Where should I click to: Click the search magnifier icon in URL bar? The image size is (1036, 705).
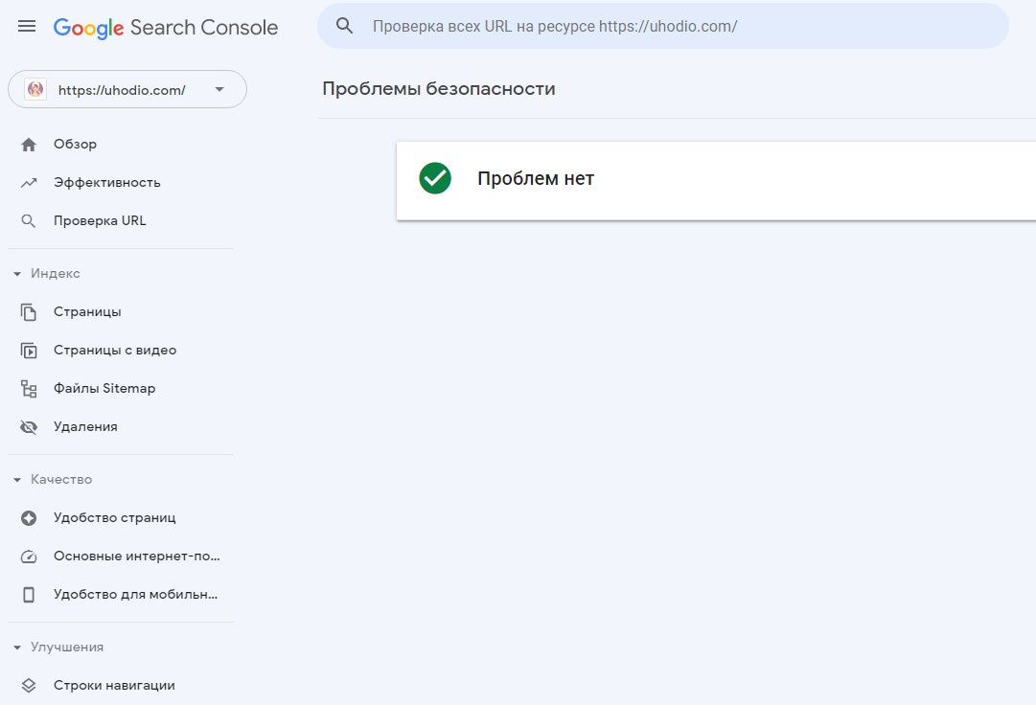click(345, 26)
